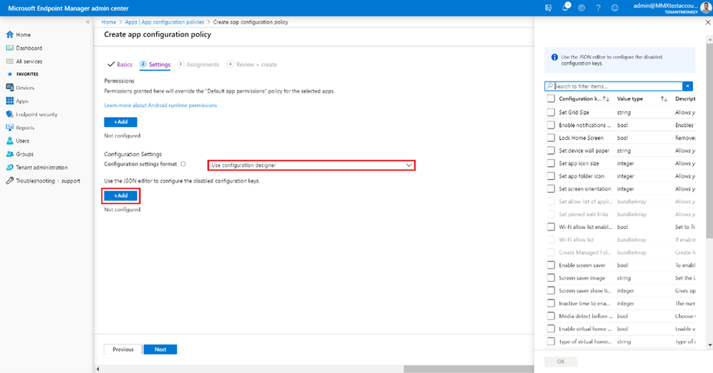
Task: Check the Set app icon size checkbox
Action: [x=551, y=163]
